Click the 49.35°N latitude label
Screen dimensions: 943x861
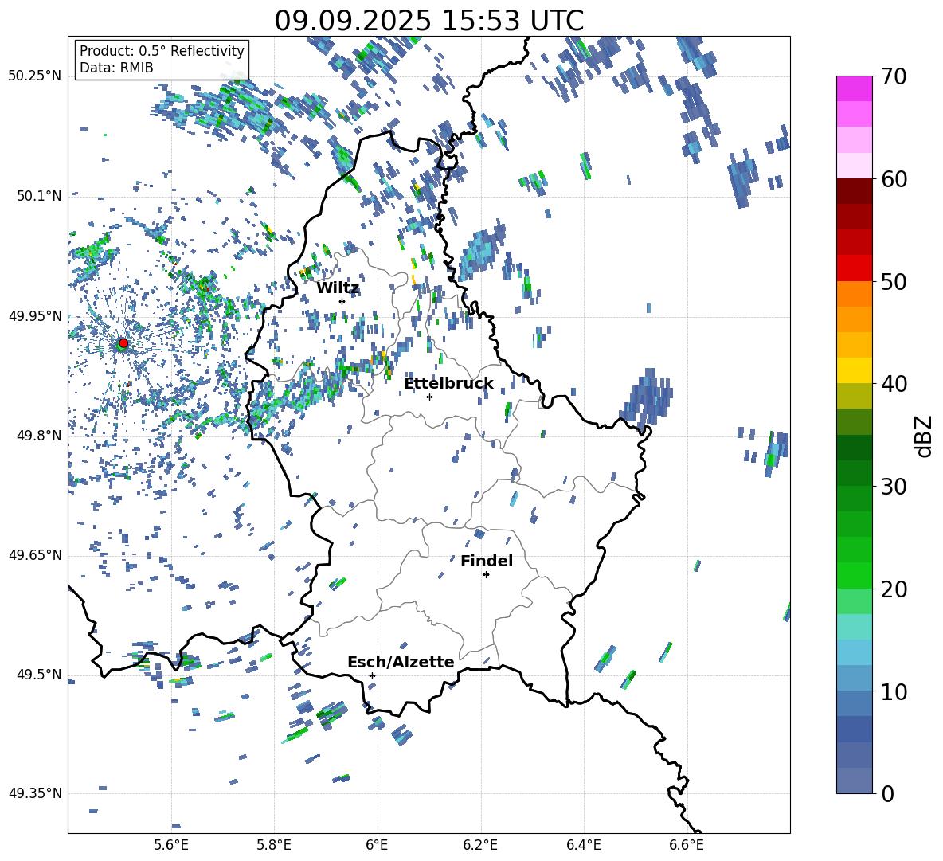tap(35, 793)
